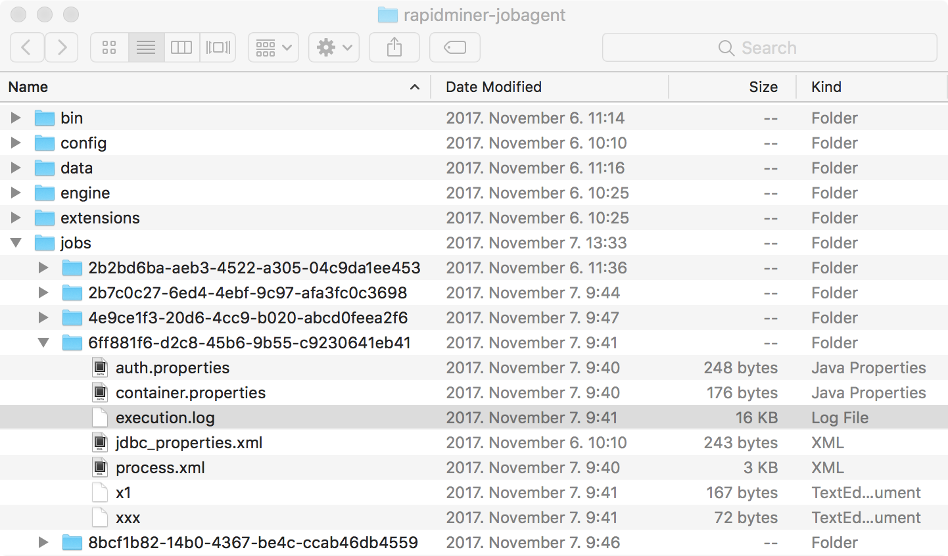Select the execution.log file
This screenshot has height=556, width=948.
(x=164, y=417)
